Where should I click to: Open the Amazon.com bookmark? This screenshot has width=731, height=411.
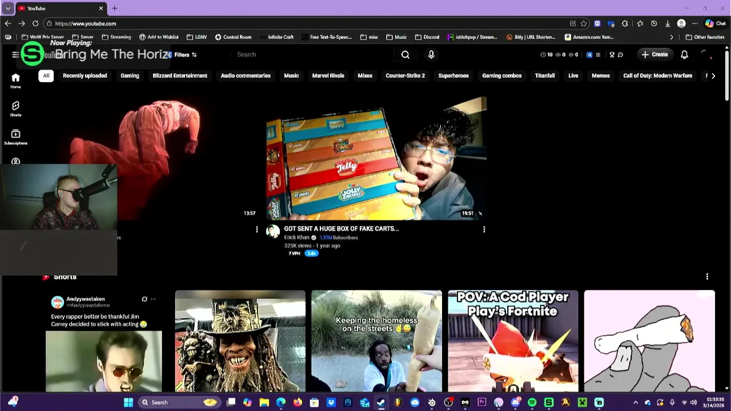589,37
